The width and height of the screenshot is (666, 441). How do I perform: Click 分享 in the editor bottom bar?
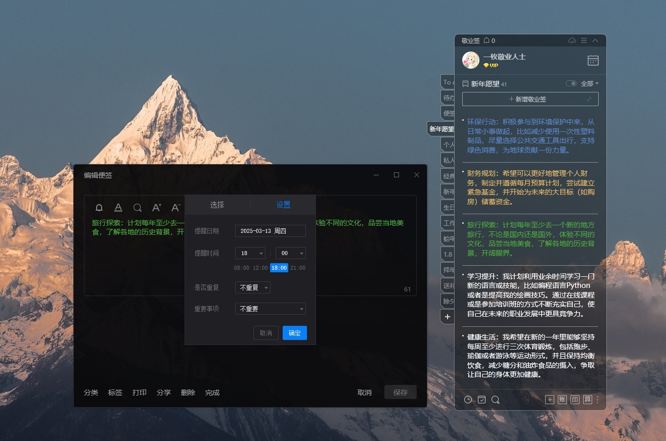[164, 393]
